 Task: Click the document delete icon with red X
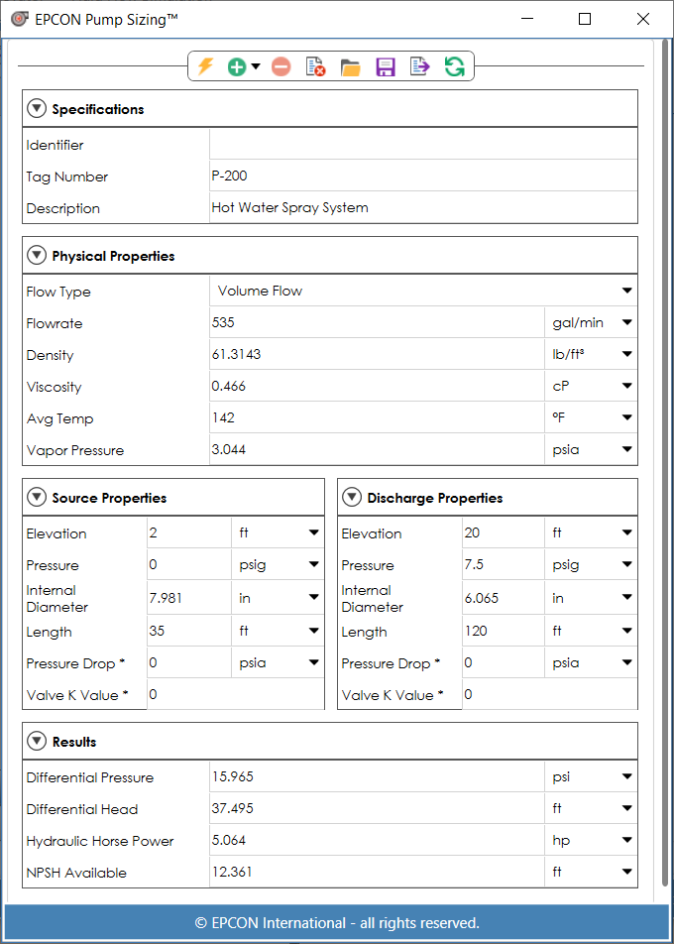(x=315, y=66)
